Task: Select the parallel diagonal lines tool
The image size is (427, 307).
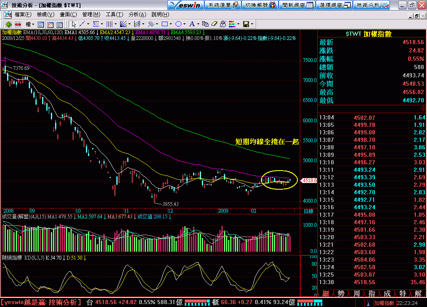Action: click(151, 24)
